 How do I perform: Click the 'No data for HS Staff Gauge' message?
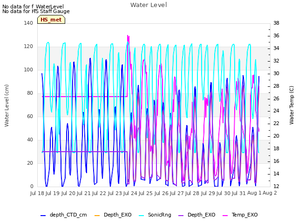tap(36, 11)
